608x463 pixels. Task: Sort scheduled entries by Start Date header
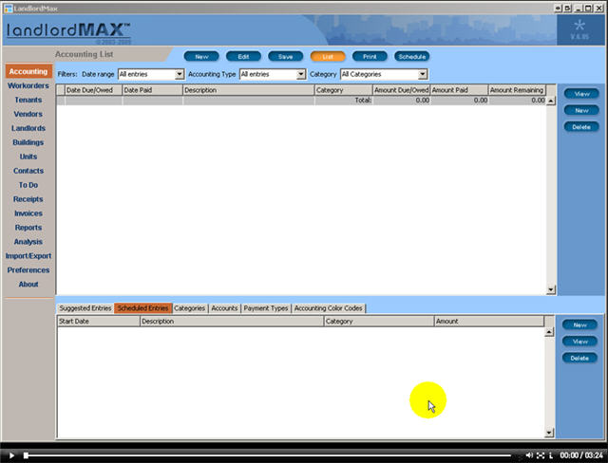(x=99, y=322)
